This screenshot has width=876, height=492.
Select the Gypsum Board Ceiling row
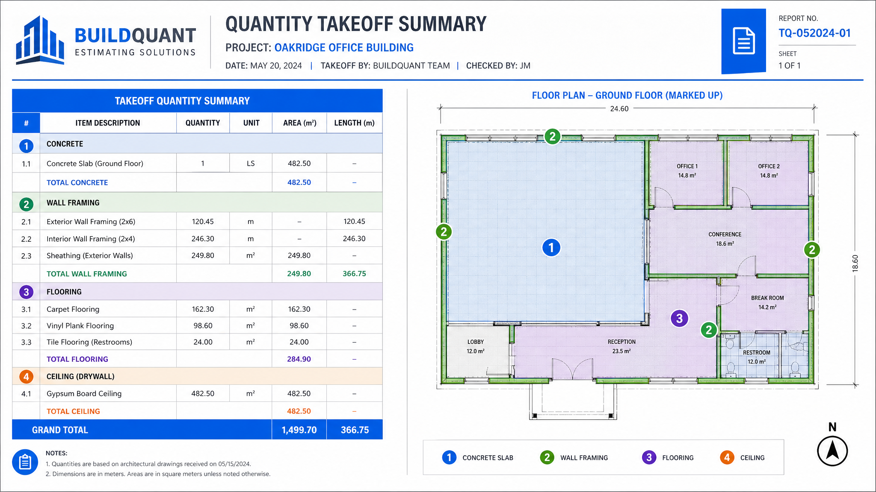pyautogui.click(x=197, y=393)
